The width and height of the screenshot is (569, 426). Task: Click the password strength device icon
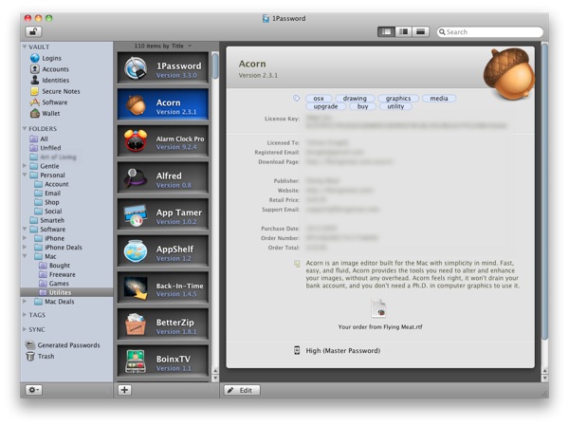tap(297, 350)
